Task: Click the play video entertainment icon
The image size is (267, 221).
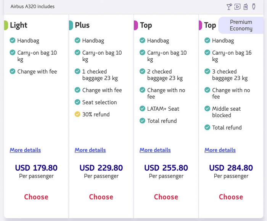Action: click(x=237, y=6)
